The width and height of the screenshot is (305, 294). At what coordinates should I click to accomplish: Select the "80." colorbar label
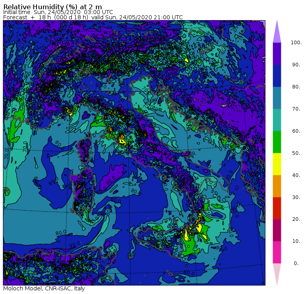(x=296, y=87)
